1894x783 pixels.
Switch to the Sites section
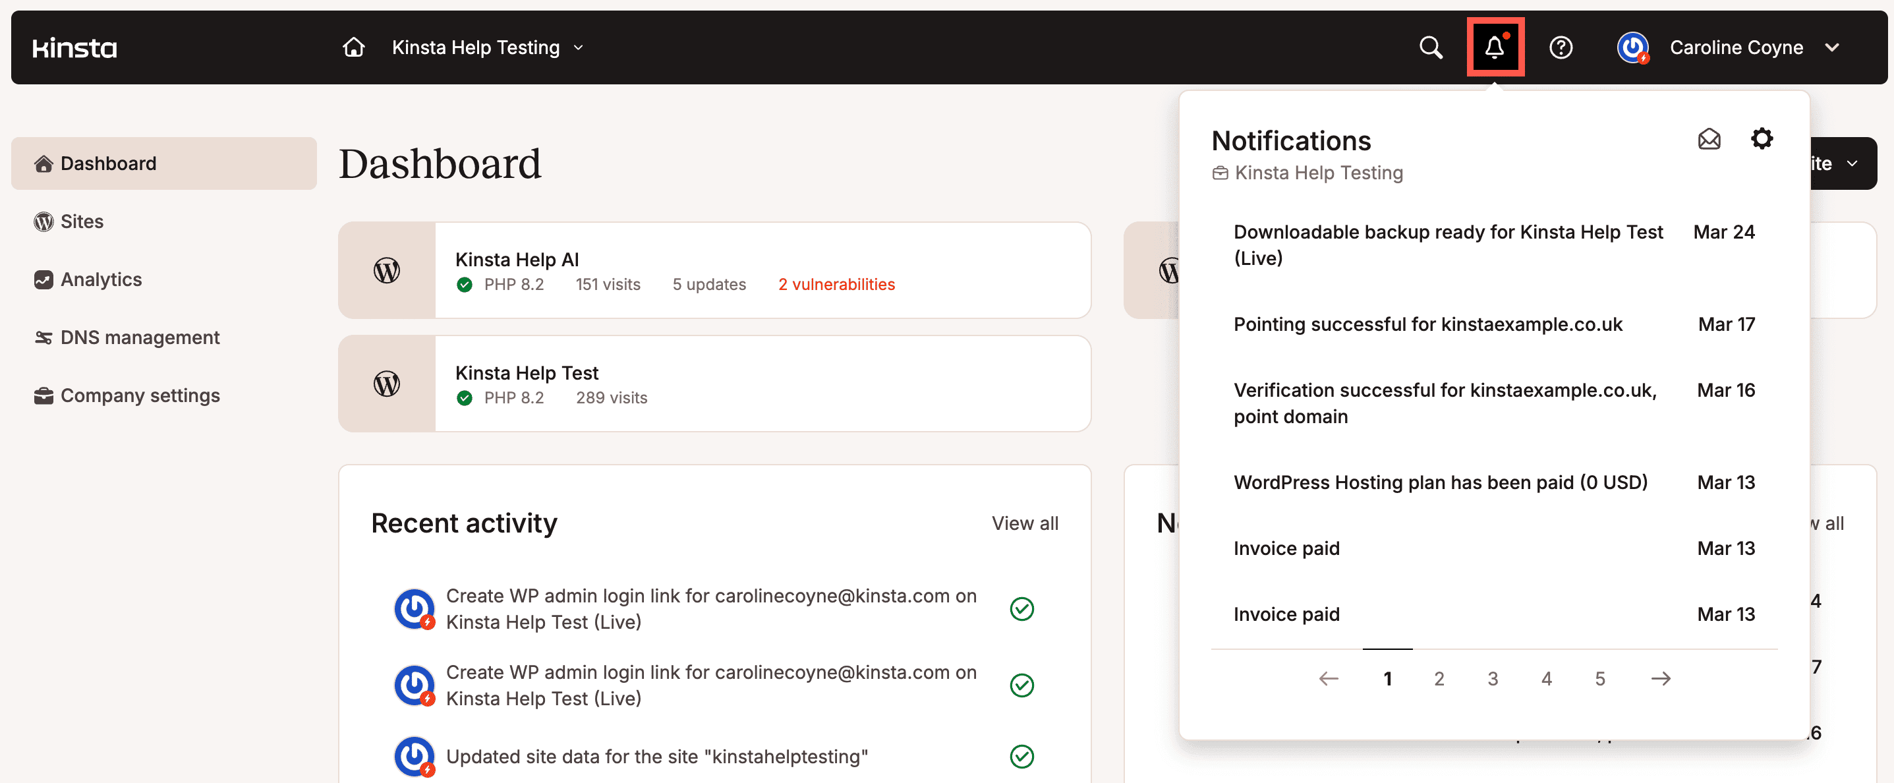point(82,221)
